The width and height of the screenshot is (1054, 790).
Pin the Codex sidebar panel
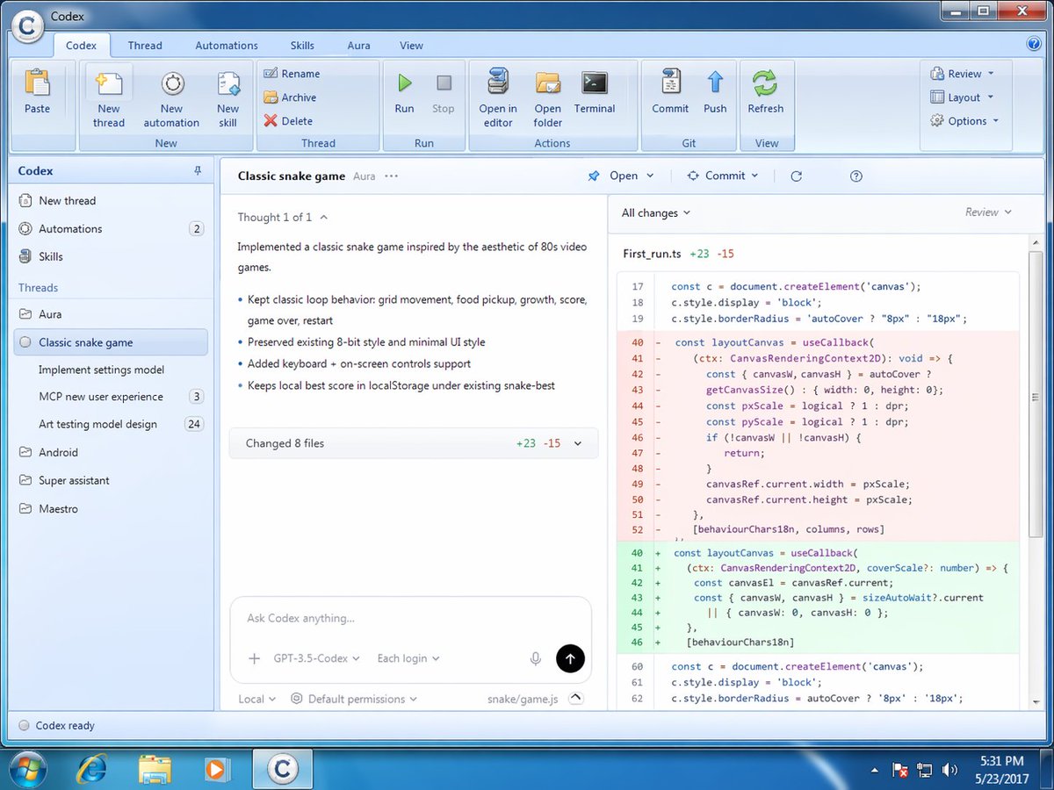click(x=198, y=171)
